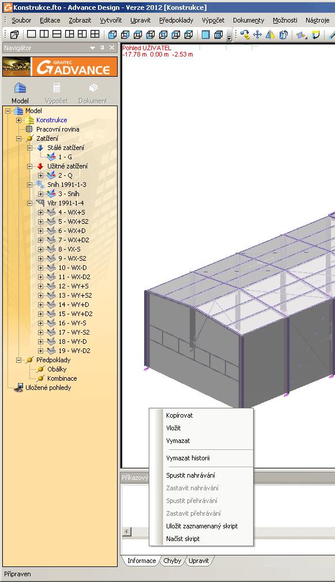Collapse the Zatížení tree node
The width and height of the screenshot is (335, 582).
tap(18, 138)
